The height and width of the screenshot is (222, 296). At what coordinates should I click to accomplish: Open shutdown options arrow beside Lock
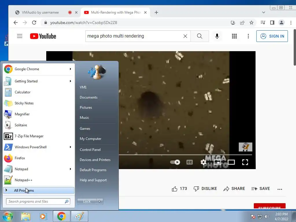point(100,201)
